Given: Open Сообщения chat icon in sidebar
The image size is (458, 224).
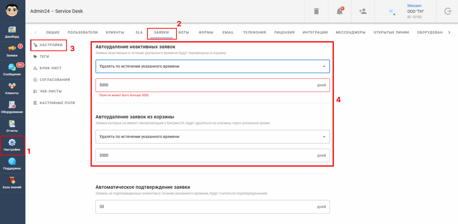Looking at the screenshot, I should pos(12,70).
